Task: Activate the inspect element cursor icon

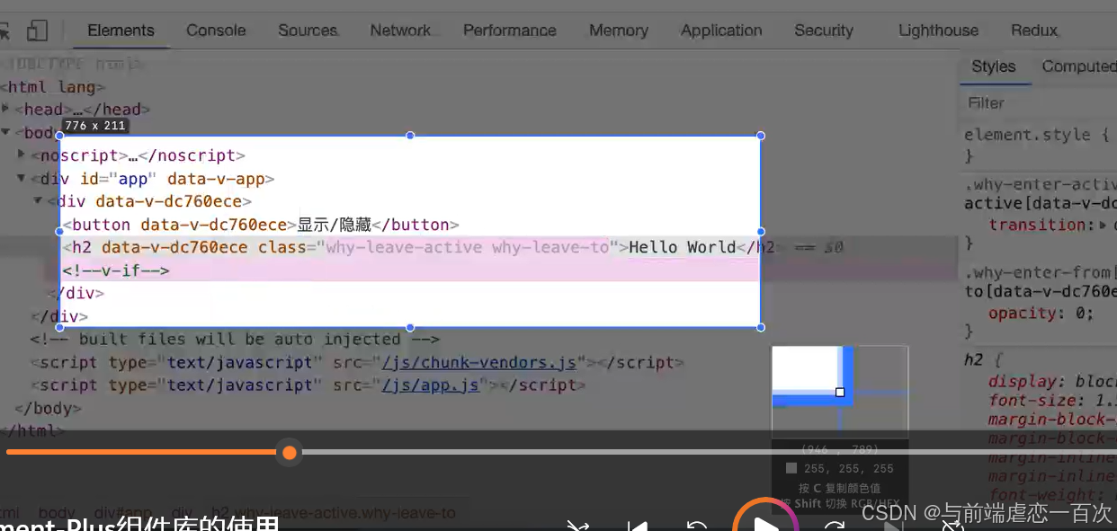Action: click(4, 31)
